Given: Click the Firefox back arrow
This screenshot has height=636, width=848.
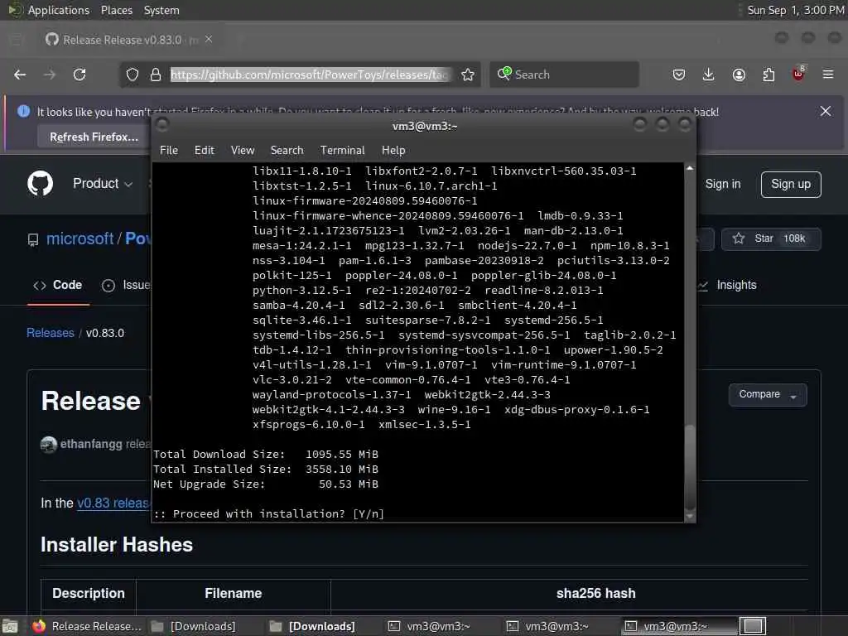Looking at the screenshot, I should click(x=20, y=75).
